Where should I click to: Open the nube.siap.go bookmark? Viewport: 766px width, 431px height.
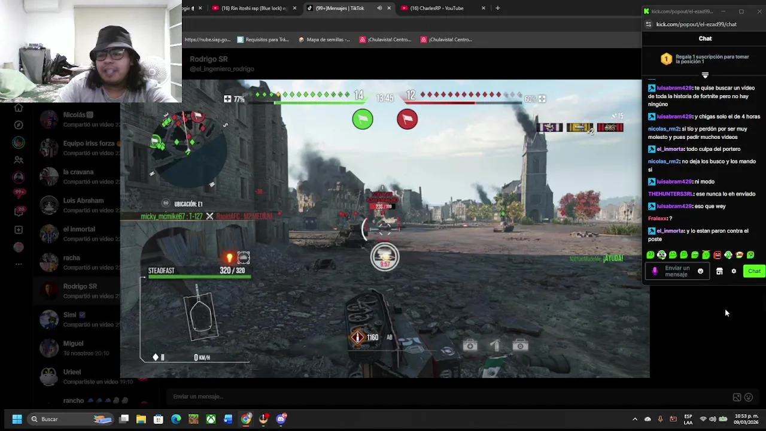(x=207, y=40)
